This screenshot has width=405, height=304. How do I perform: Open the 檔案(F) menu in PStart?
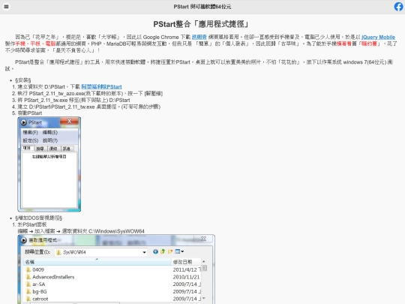[x=30, y=132]
